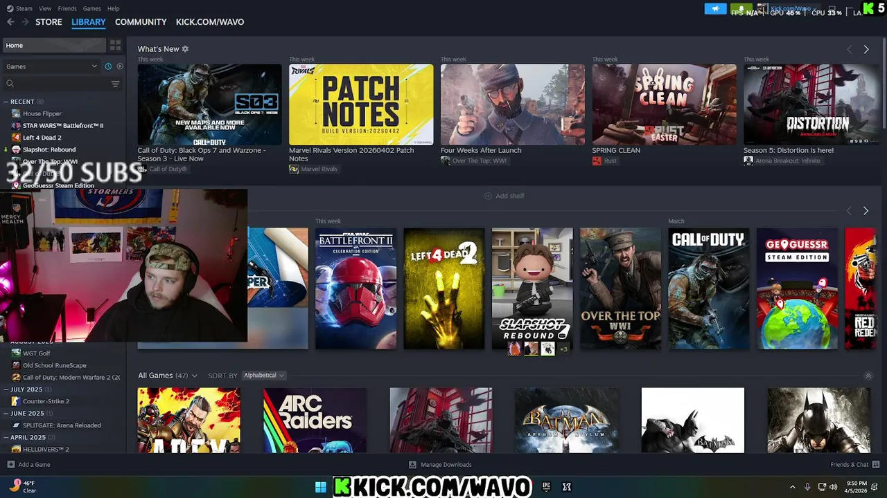Screen dimensions: 887x498
Task: Advance What's New with right arrow
Action: (866, 49)
